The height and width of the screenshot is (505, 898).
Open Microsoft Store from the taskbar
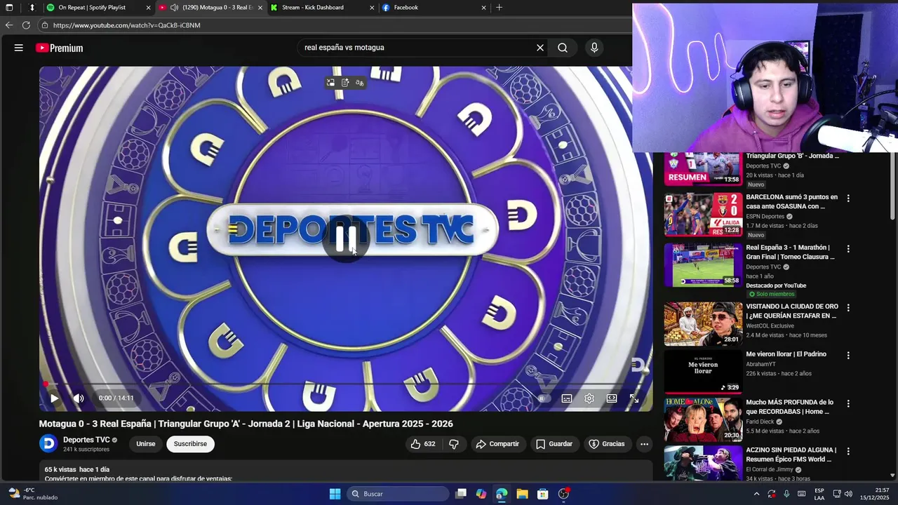[542, 494]
